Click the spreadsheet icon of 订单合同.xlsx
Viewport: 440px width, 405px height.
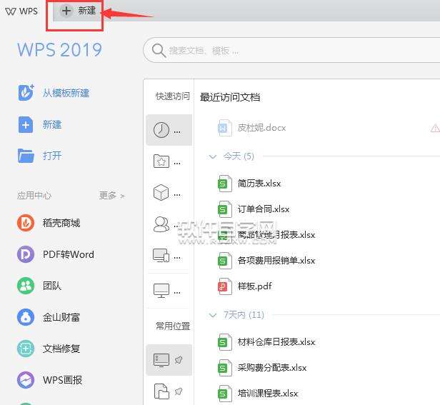tap(225, 209)
